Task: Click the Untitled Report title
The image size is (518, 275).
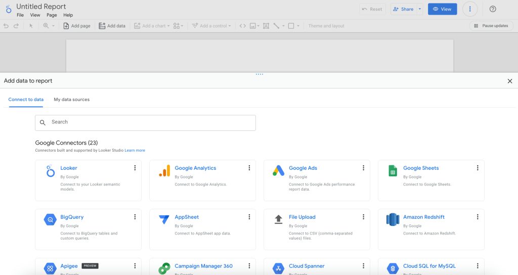Action: click(41, 7)
